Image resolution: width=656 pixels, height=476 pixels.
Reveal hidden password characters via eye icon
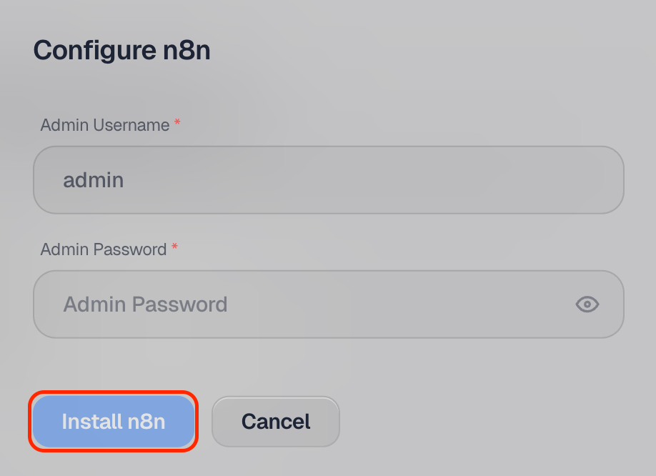[587, 304]
